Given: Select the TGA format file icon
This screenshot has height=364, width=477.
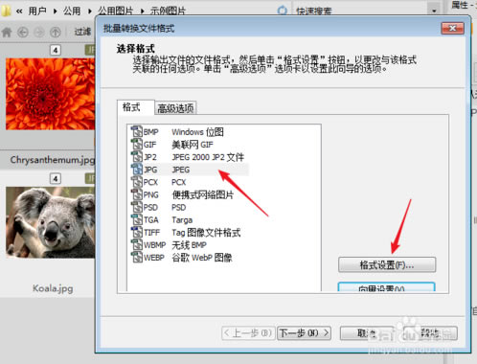Looking at the screenshot, I should coord(137,219).
